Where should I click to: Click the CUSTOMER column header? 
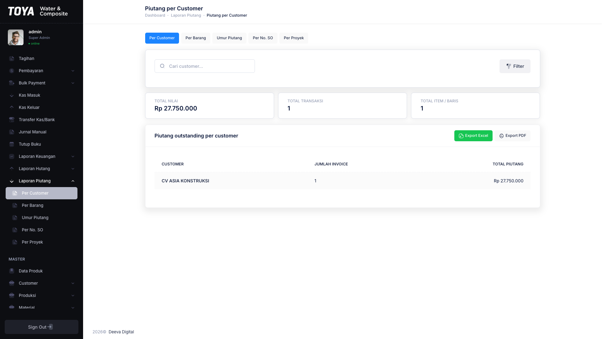pyautogui.click(x=172, y=164)
